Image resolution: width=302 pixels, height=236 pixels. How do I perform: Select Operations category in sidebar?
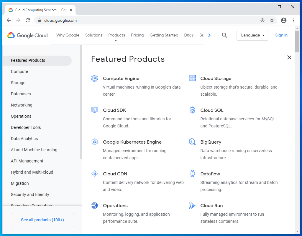coord(21,116)
